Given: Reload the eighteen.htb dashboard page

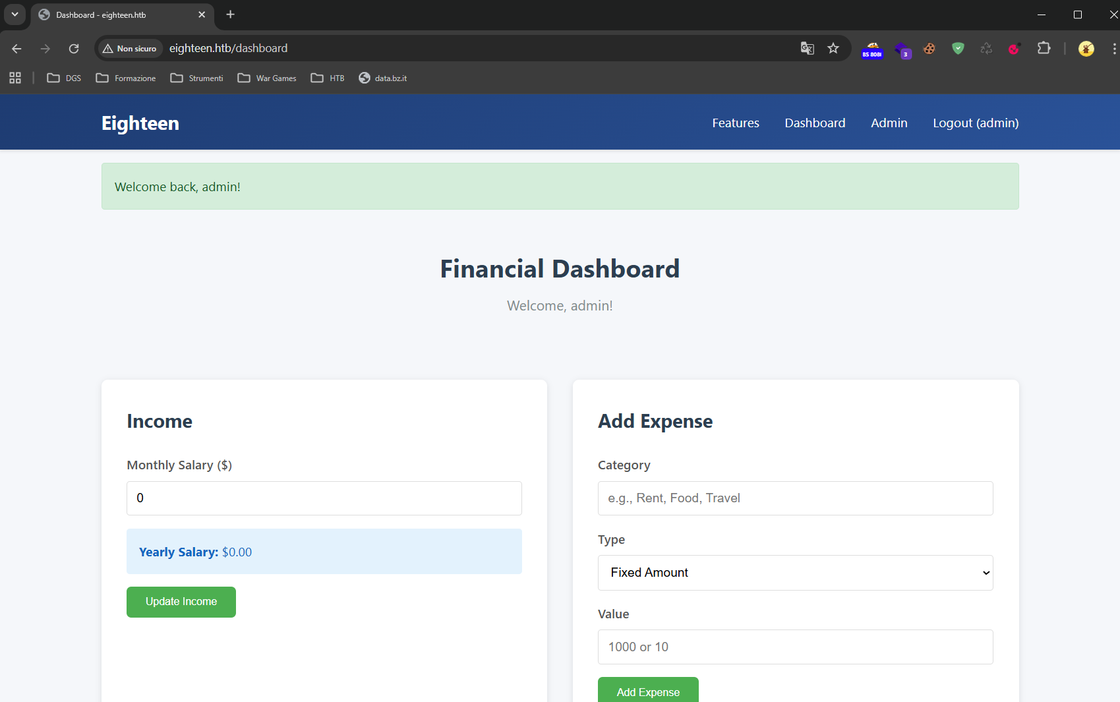Looking at the screenshot, I should point(74,48).
